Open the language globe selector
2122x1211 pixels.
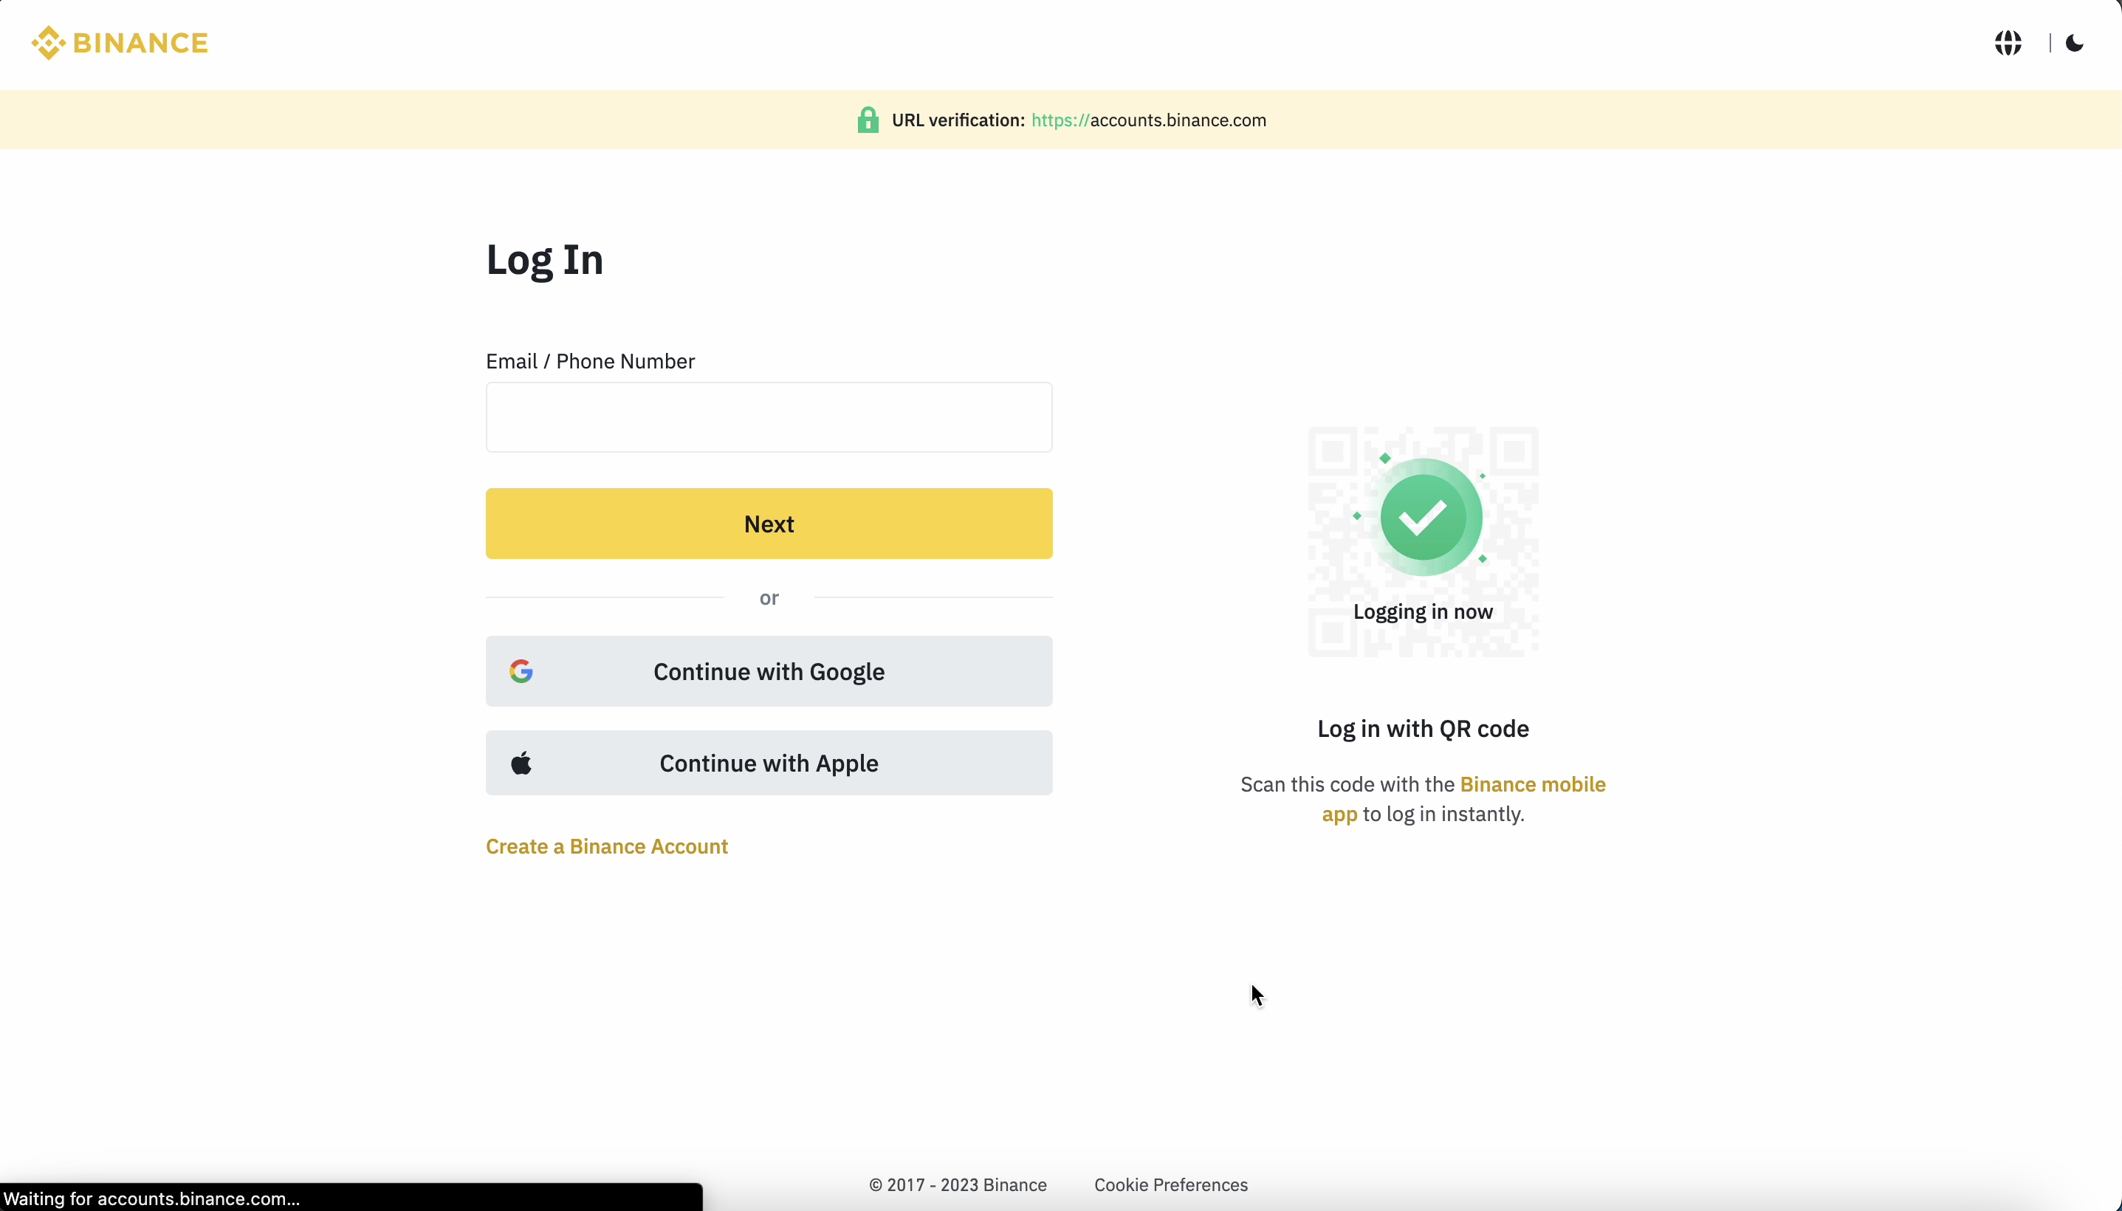pos(2008,42)
